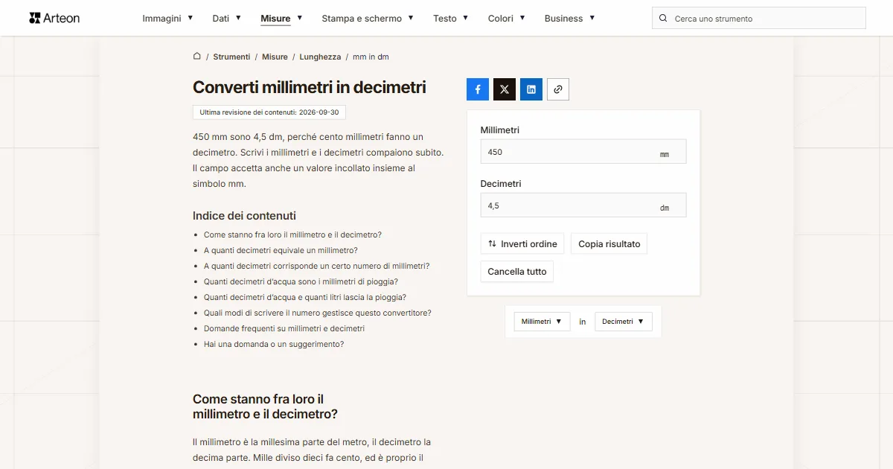Screen dimensions: 893x469
Task: Copy the page link with the chain icon
Action: [x=558, y=89]
